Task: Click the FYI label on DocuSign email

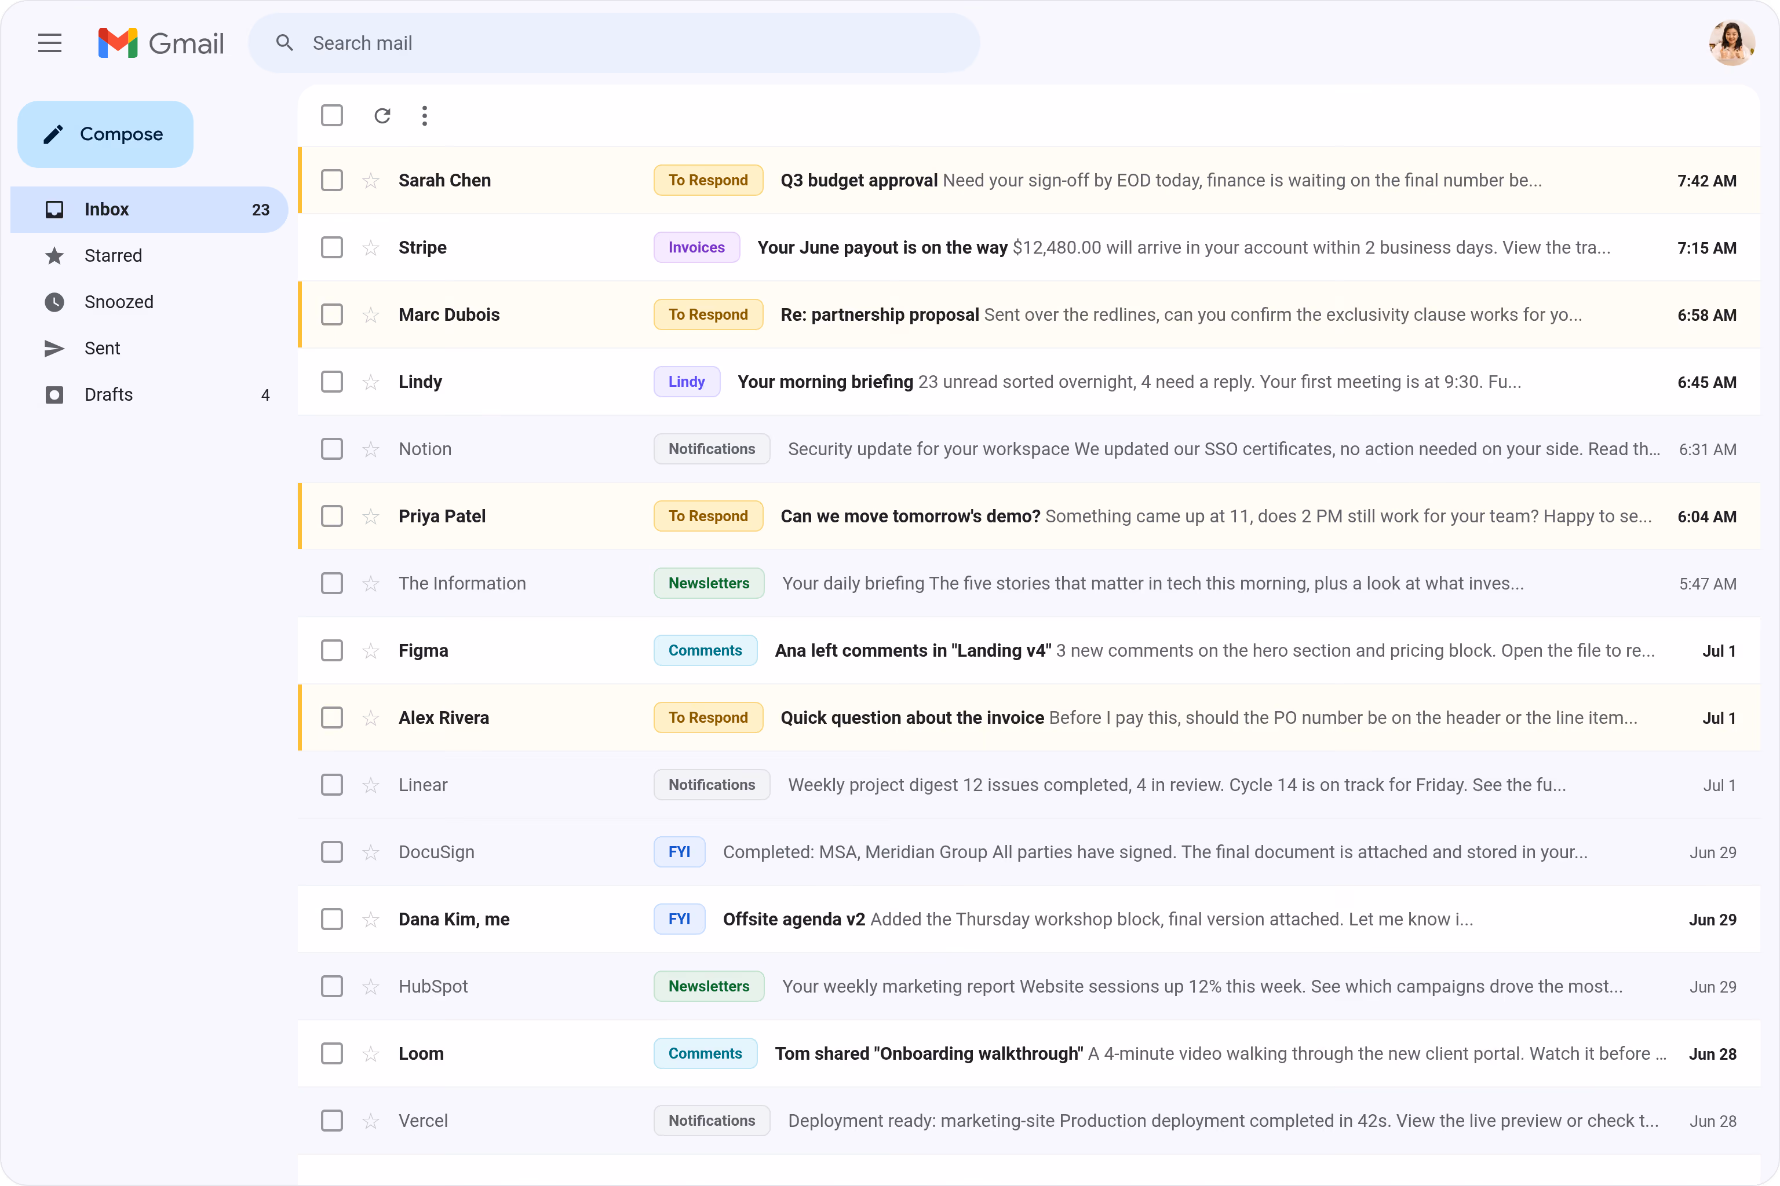Action: coord(680,852)
